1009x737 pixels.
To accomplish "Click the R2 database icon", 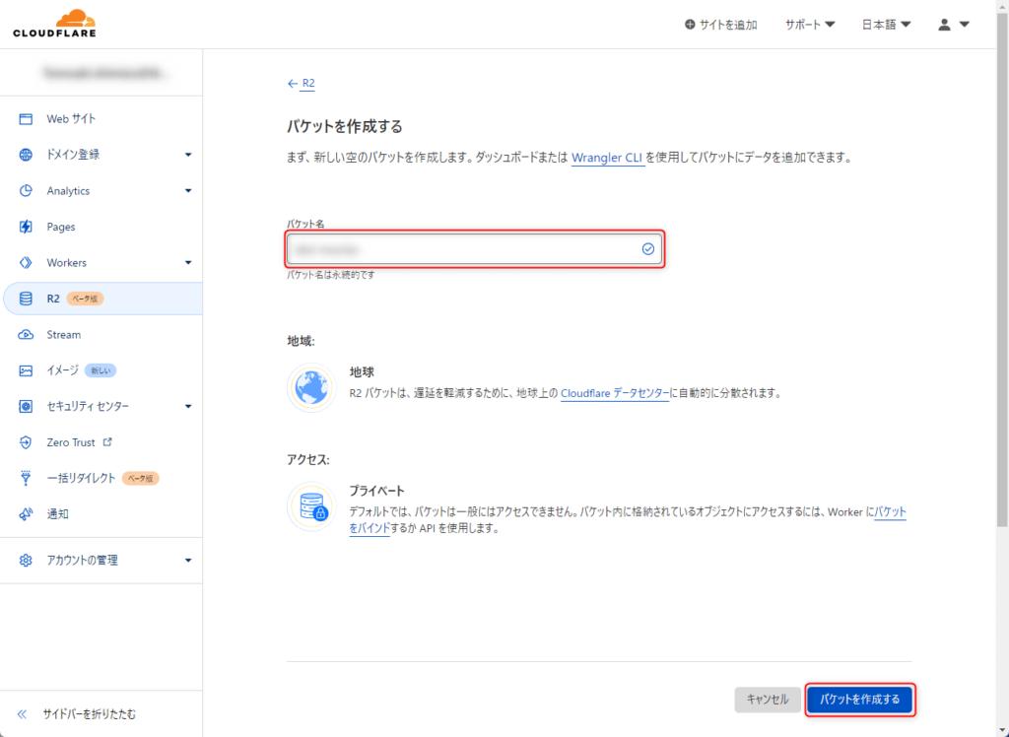I will click(x=26, y=299).
